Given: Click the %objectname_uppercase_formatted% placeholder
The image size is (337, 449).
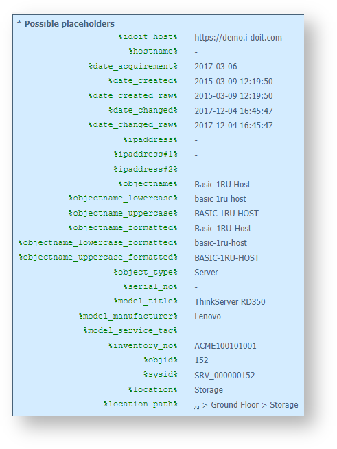Looking at the screenshot, I should [x=98, y=257].
